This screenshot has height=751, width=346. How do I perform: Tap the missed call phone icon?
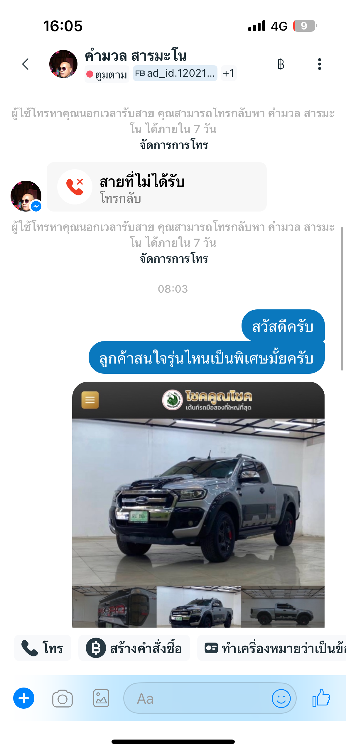[75, 187]
